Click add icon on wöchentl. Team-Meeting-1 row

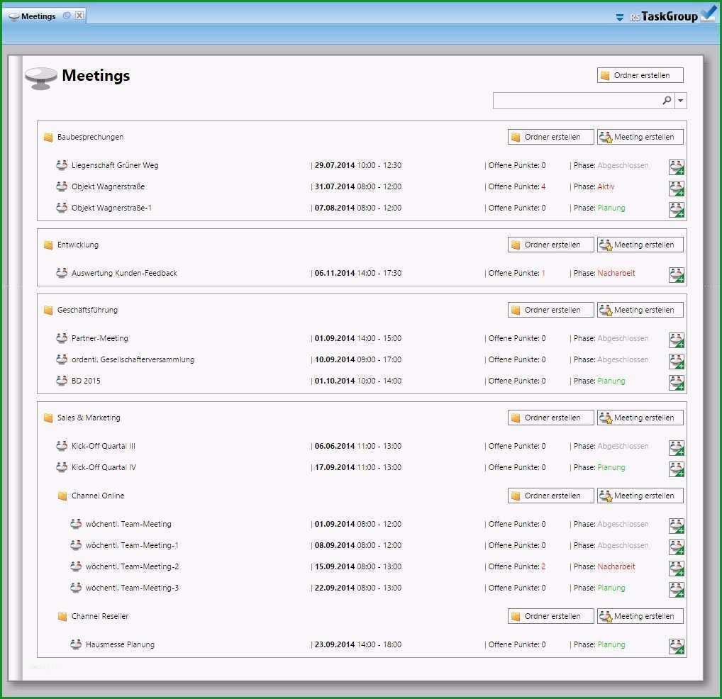point(677,547)
